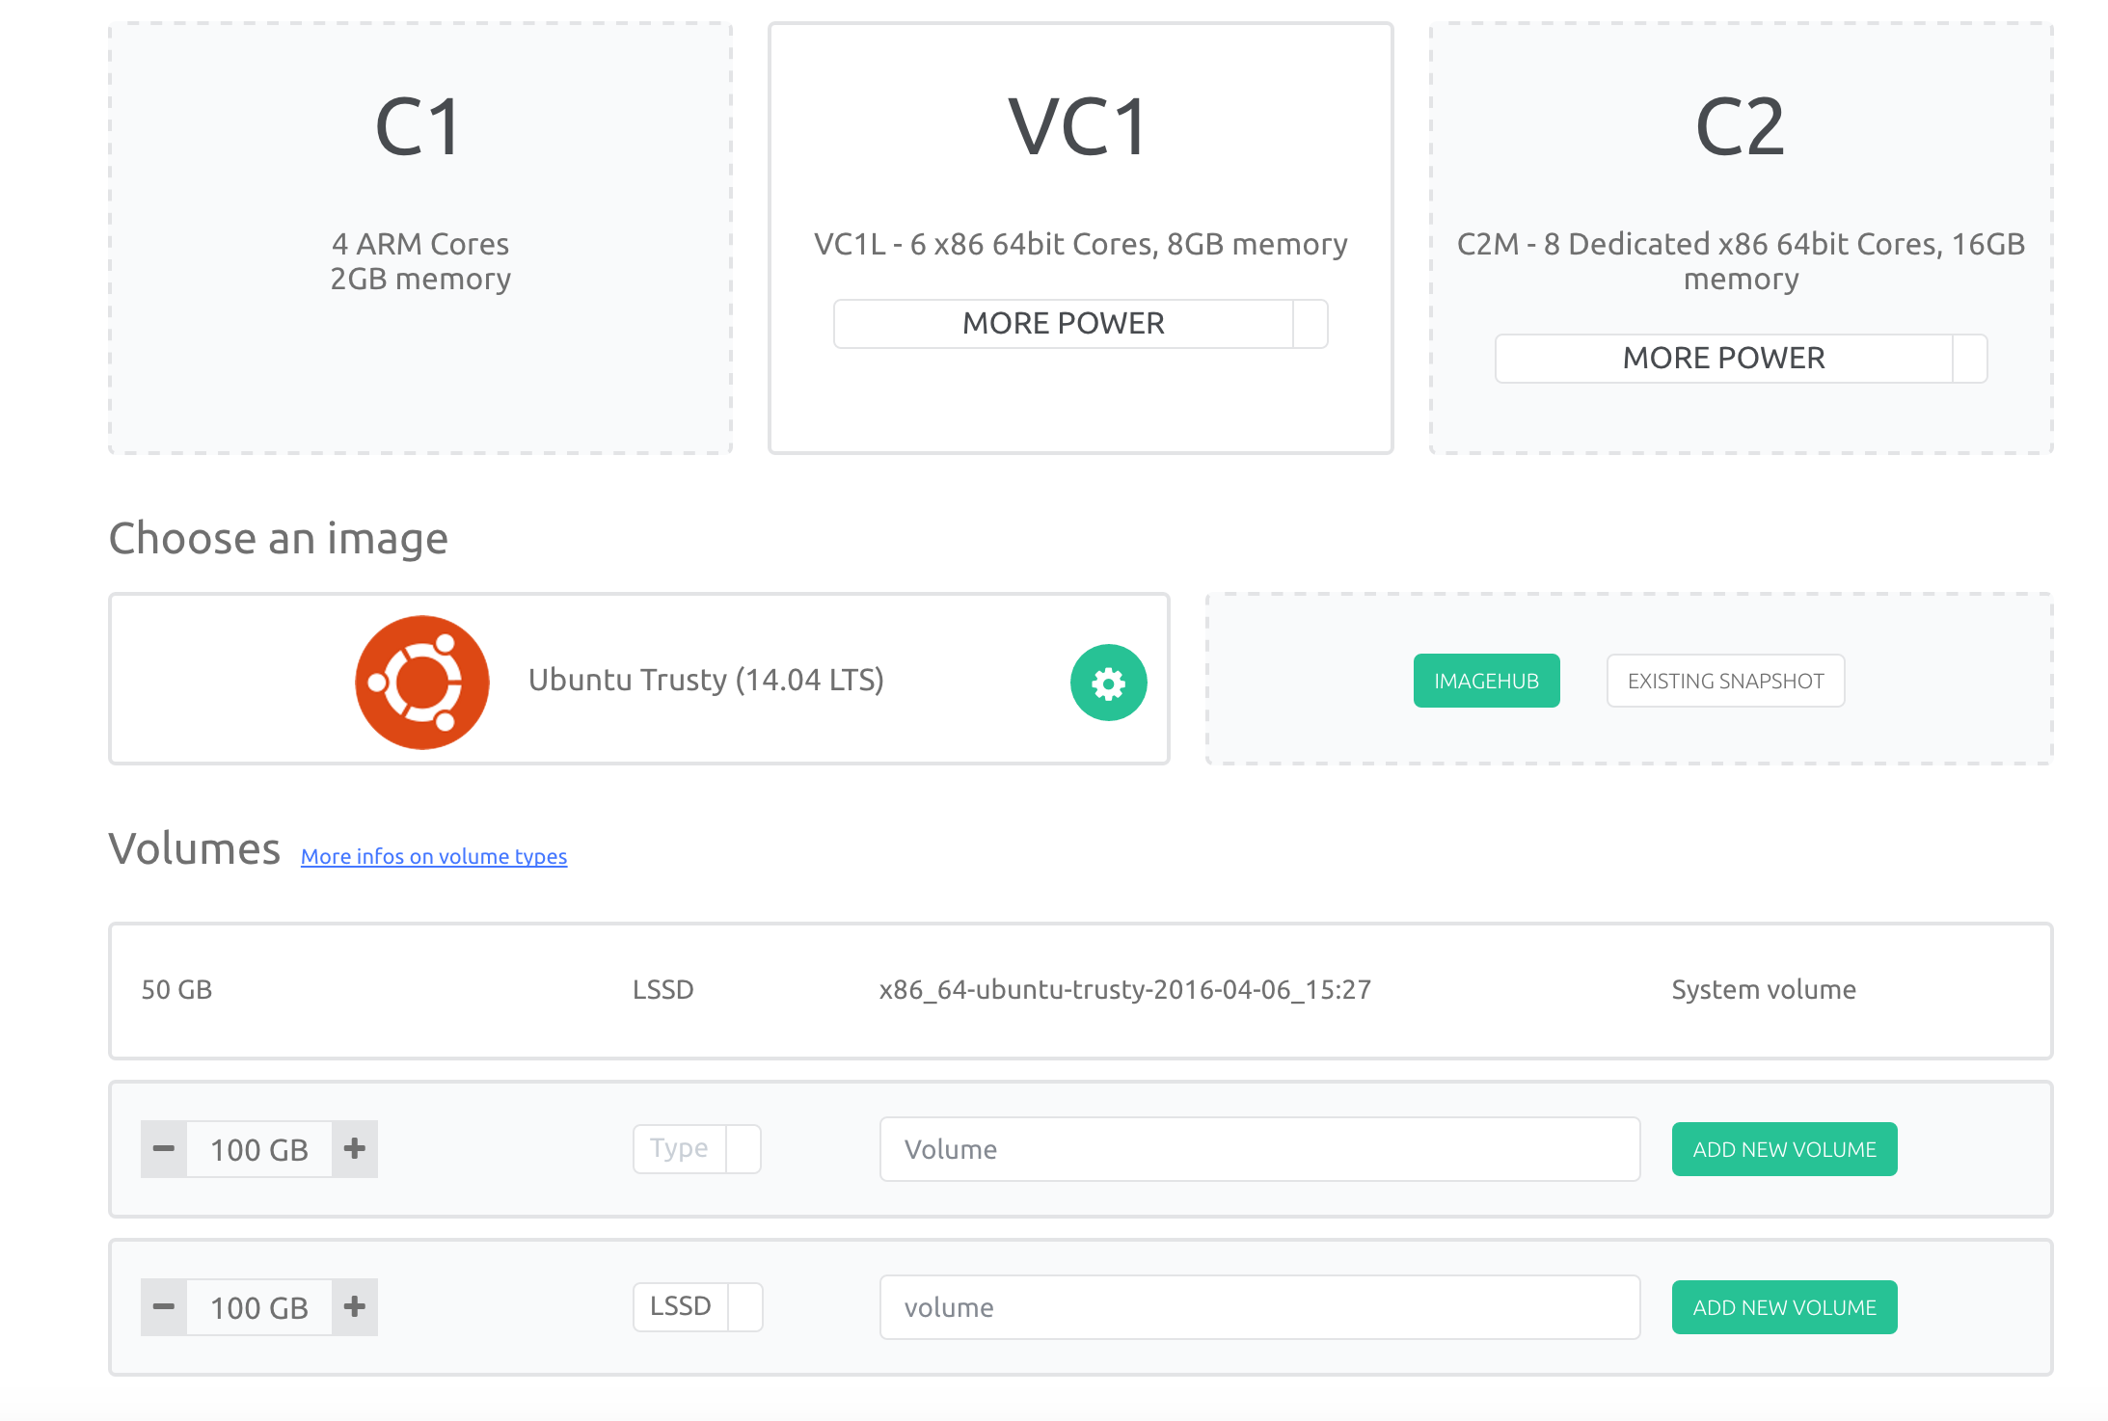Click ADD NEW VOLUME in the LSSD row
This screenshot has height=1421, width=2108.
coord(1784,1307)
